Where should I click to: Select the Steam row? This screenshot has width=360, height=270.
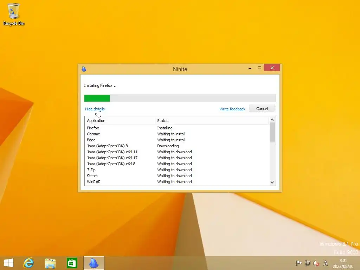177,176
